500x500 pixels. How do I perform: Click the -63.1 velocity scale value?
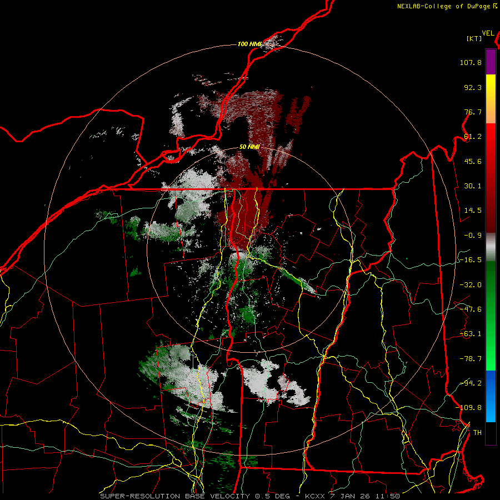pos(471,334)
